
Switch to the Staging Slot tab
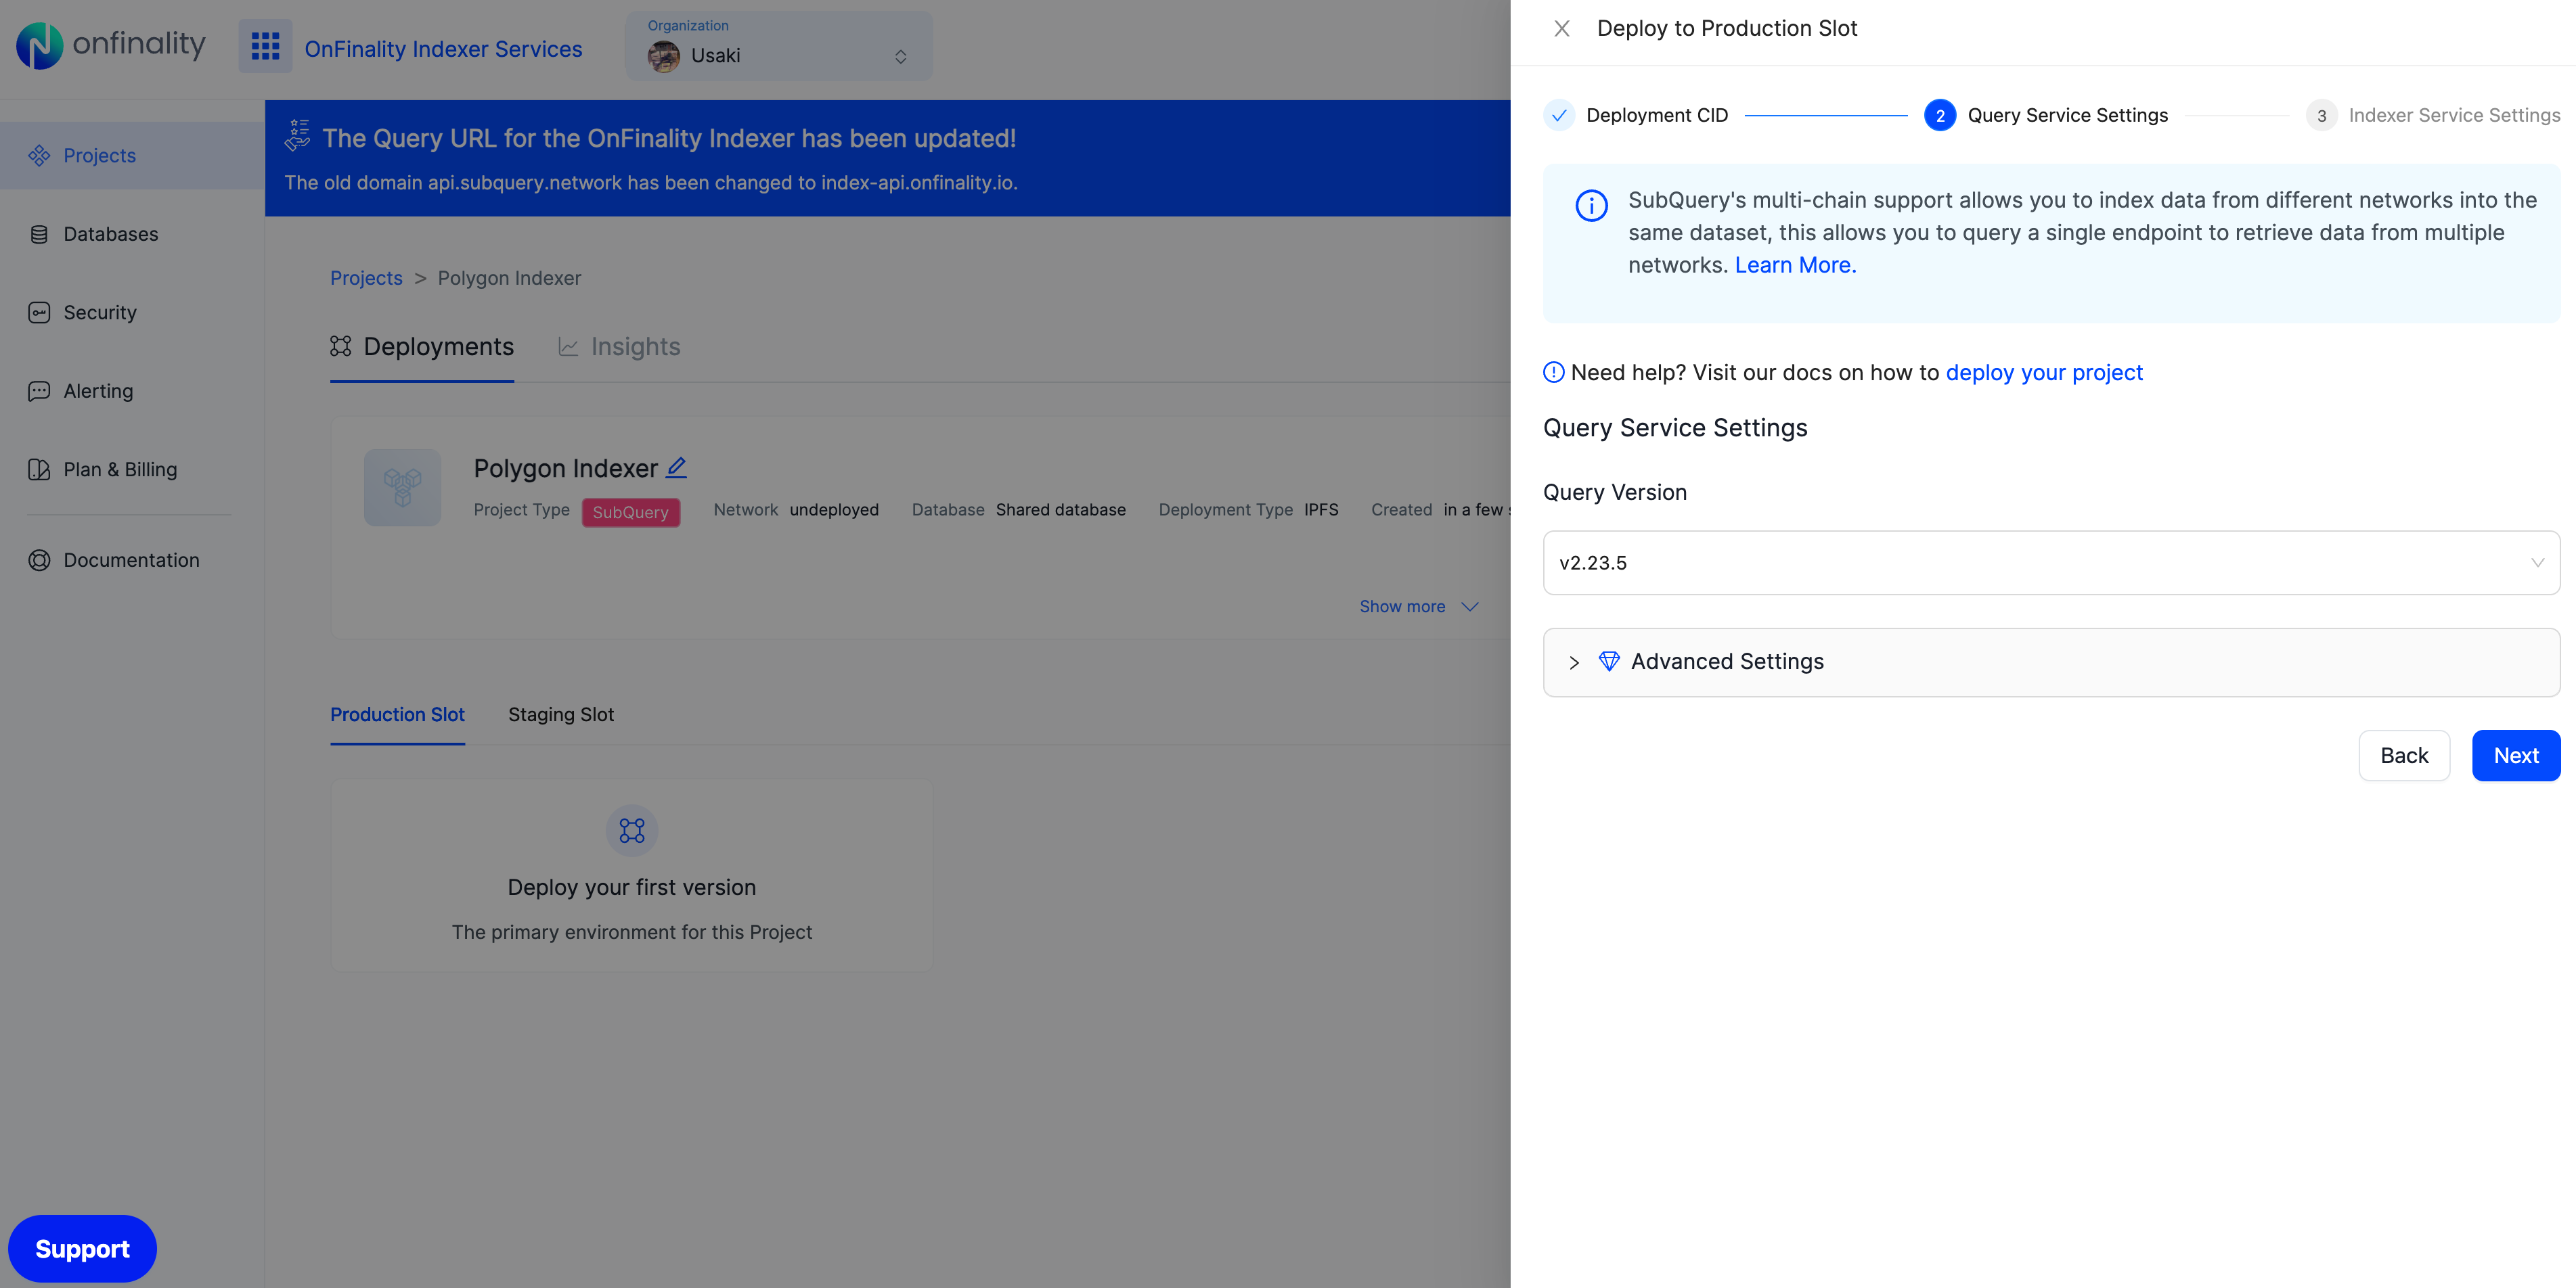tap(560, 714)
